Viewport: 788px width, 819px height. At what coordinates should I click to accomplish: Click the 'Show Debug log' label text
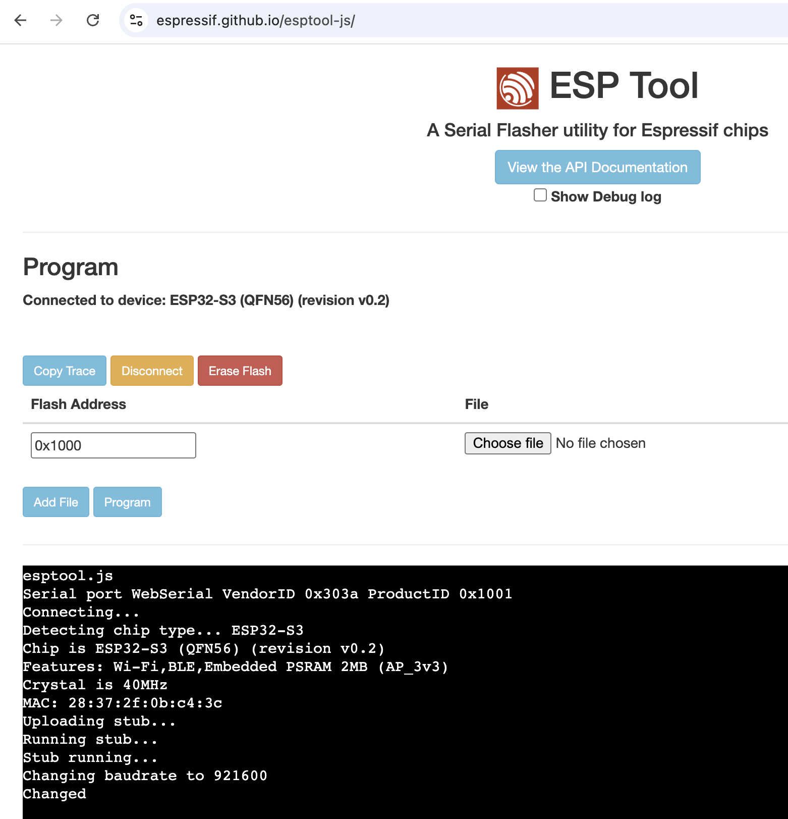tap(606, 196)
